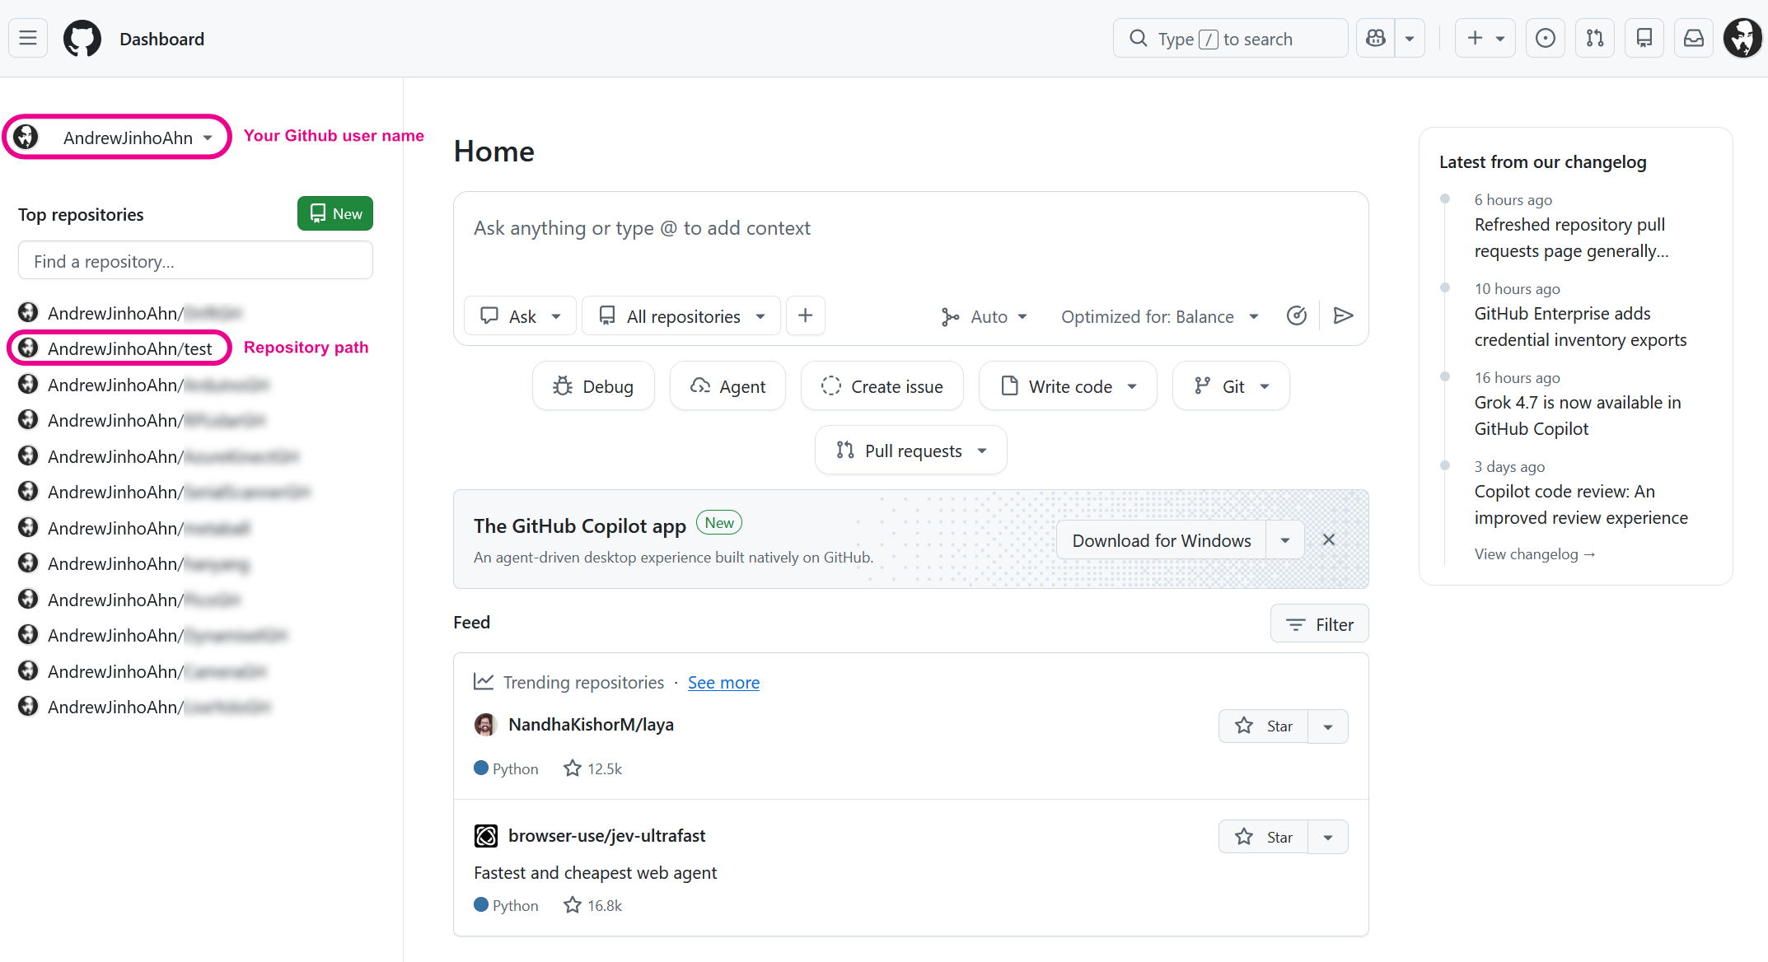Open the hamburger navigation menu
This screenshot has height=962, width=1768.
point(28,39)
